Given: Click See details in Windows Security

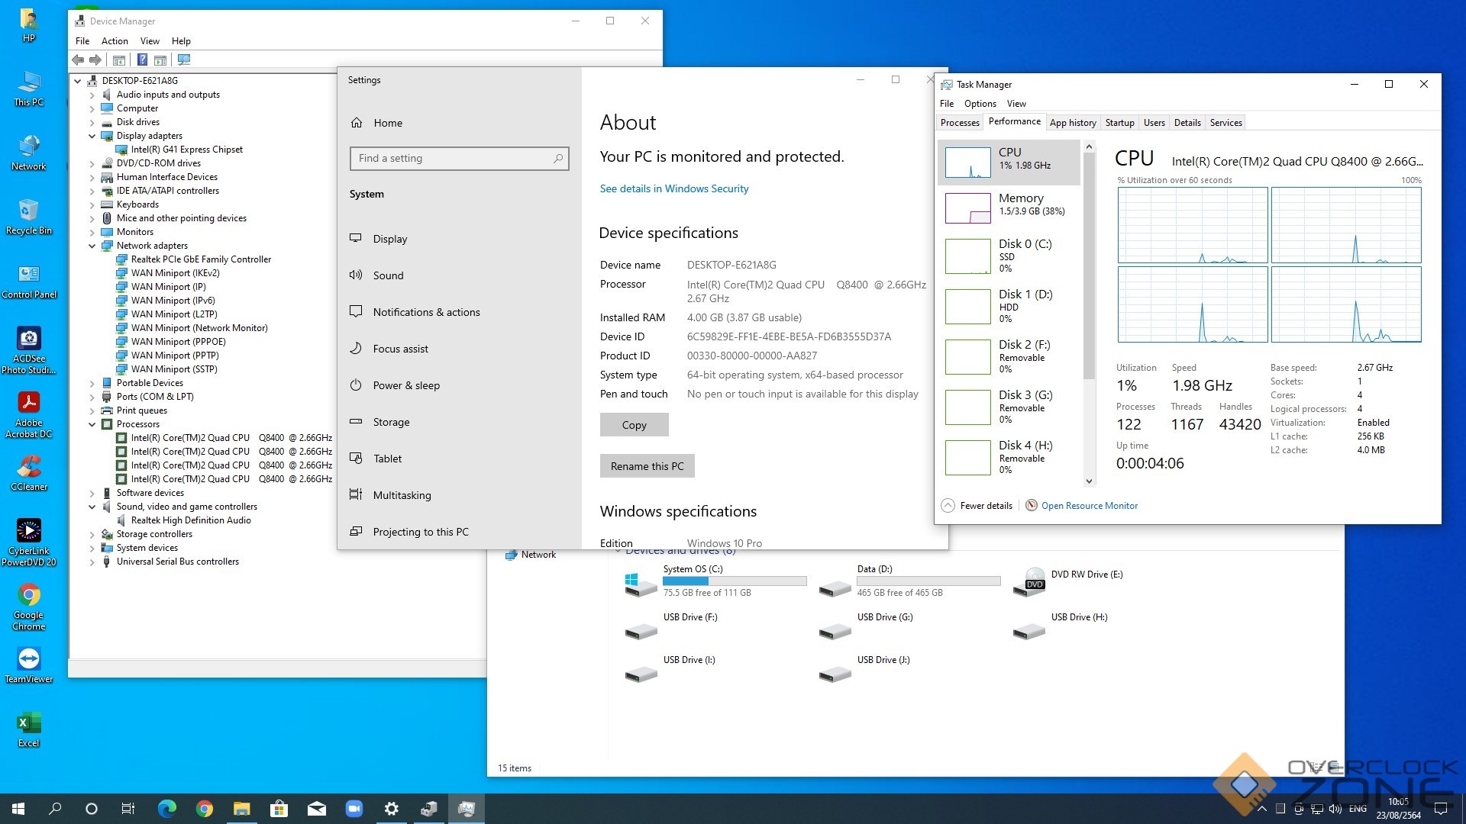Looking at the screenshot, I should [673, 188].
